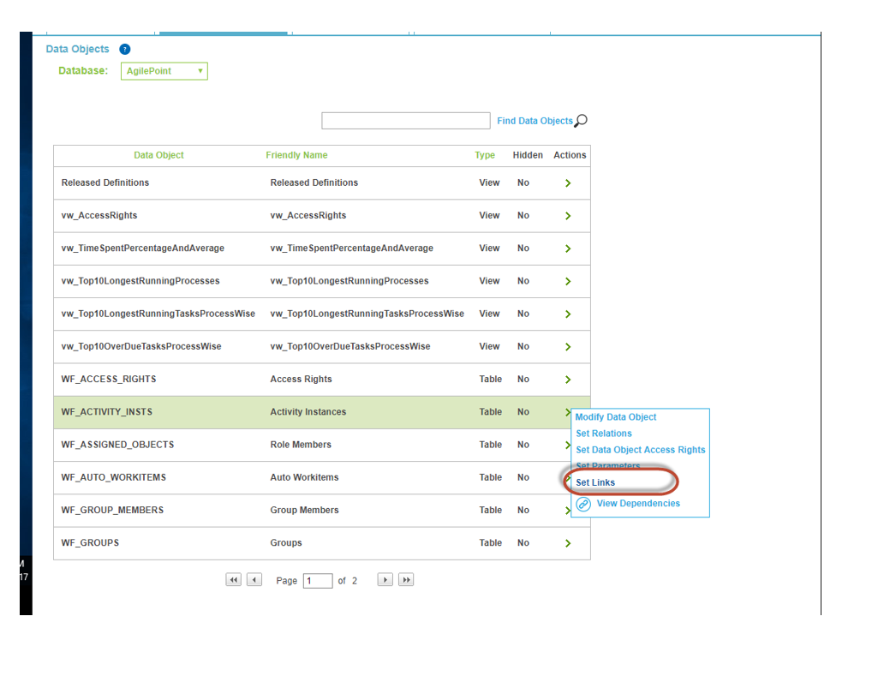Click the help icon beside Data Objects

pos(125,50)
